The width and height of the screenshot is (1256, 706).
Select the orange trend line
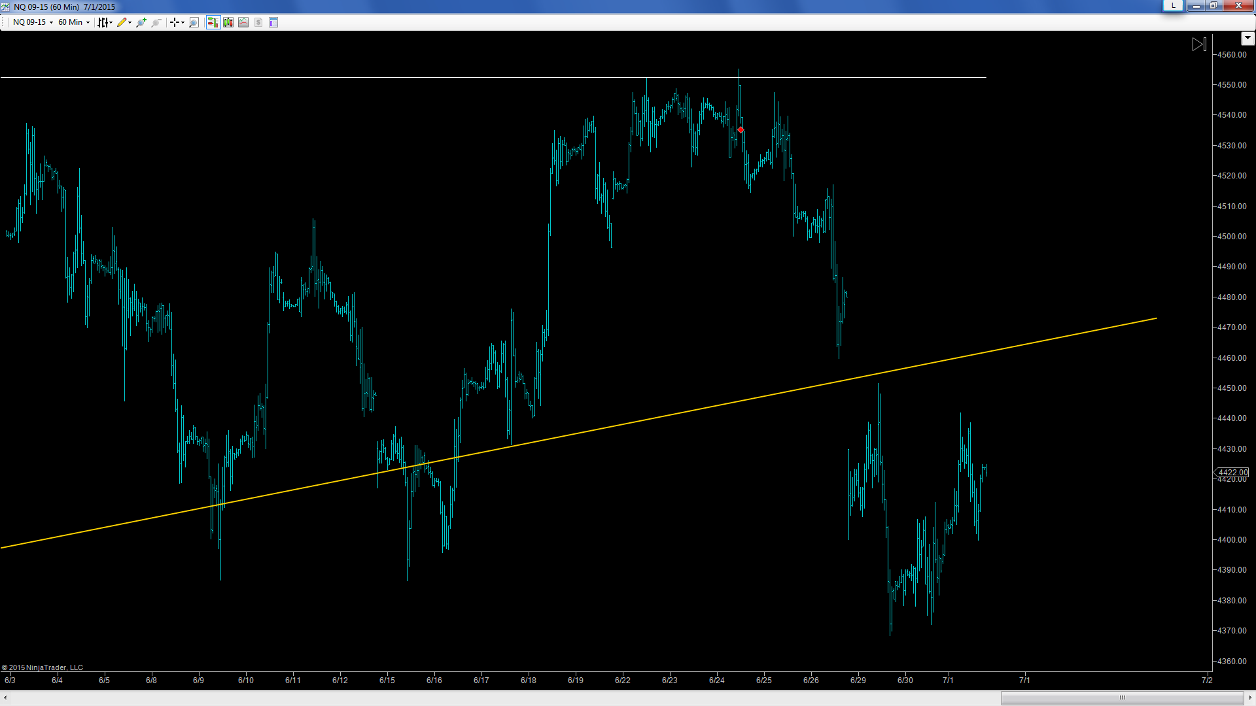click(x=579, y=433)
